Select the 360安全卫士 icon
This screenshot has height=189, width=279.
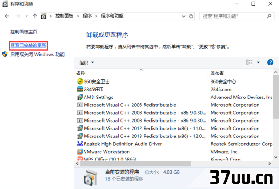coord(80,82)
